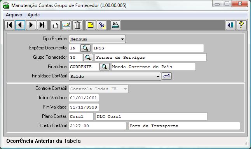Image resolution: width=251 pixels, height=149 pixels.
Task: Click the Conta Contábil 2127.00 field
Action: click(97, 126)
